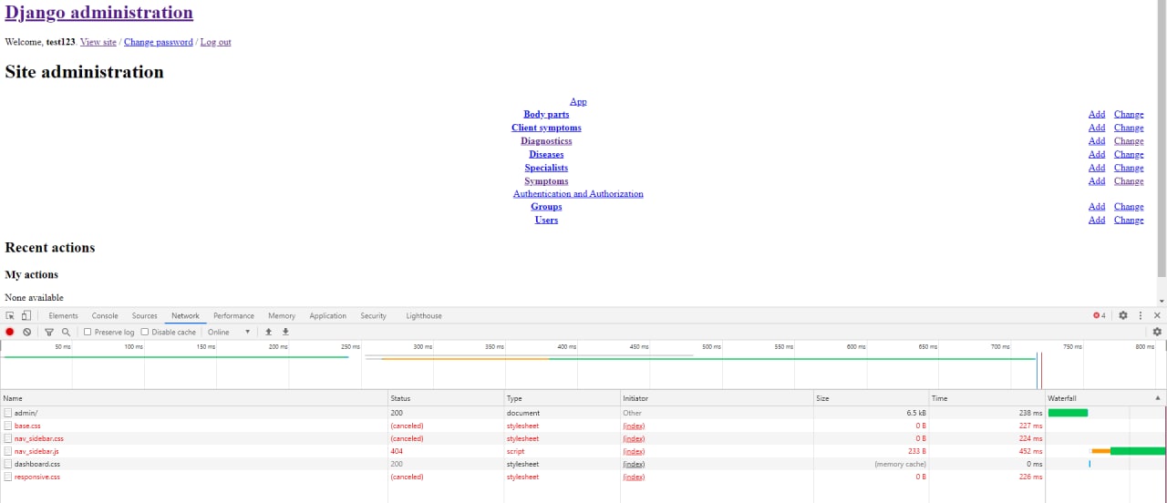Switch to the Sources tab
The width and height of the screenshot is (1167, 503).
click(x=144, y=315)
